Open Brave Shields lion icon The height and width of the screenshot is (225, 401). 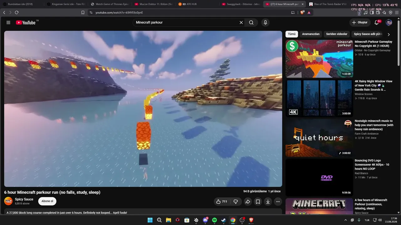(x=302, y=12)
